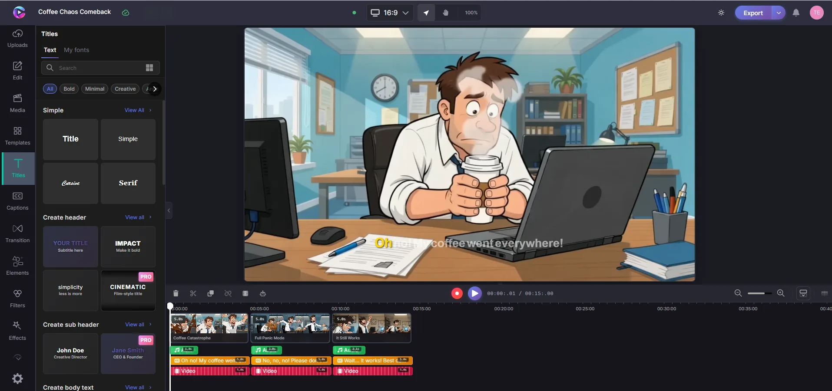Click the timeline zoom in magnifier

(x=781, y=293)
